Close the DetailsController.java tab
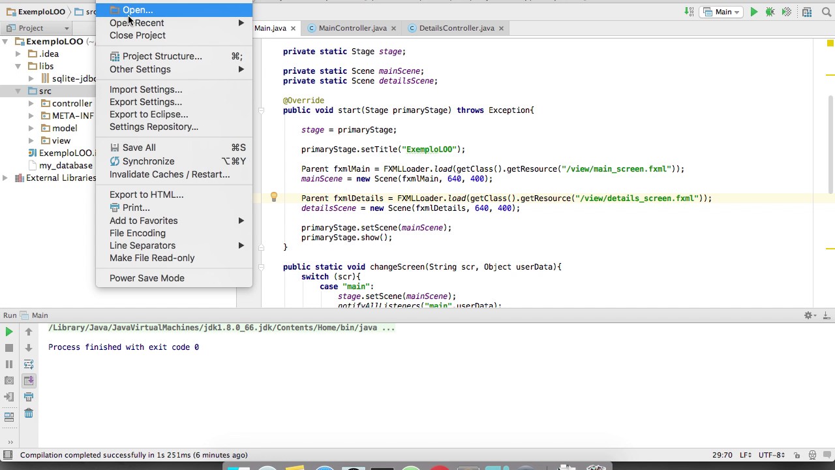 tap(501, 28)
